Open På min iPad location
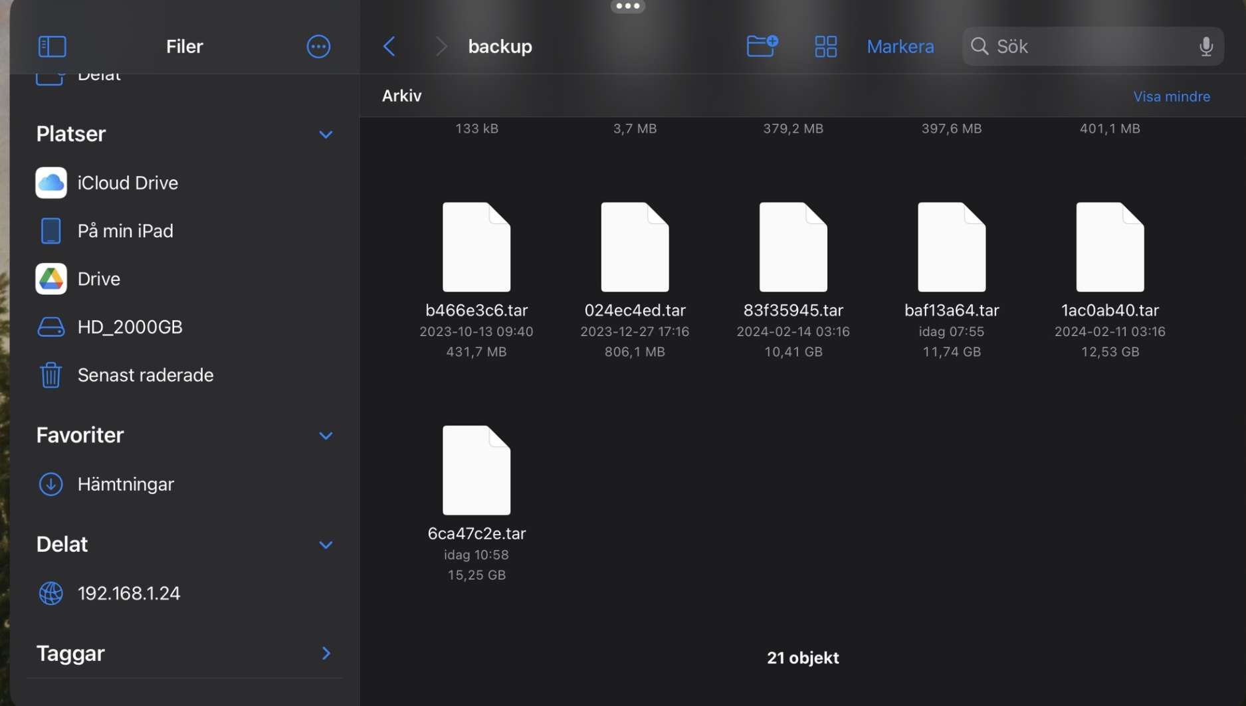The image size is (1246, 706). pyautogui.click(x=185, y=231)
